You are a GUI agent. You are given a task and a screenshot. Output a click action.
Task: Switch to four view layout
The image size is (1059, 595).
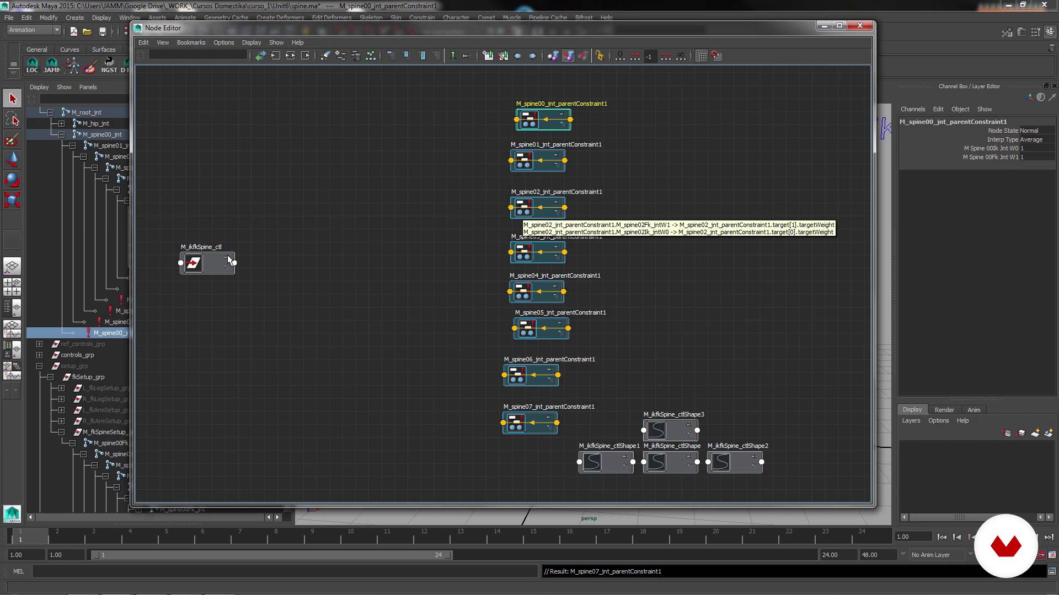(12, 287)
